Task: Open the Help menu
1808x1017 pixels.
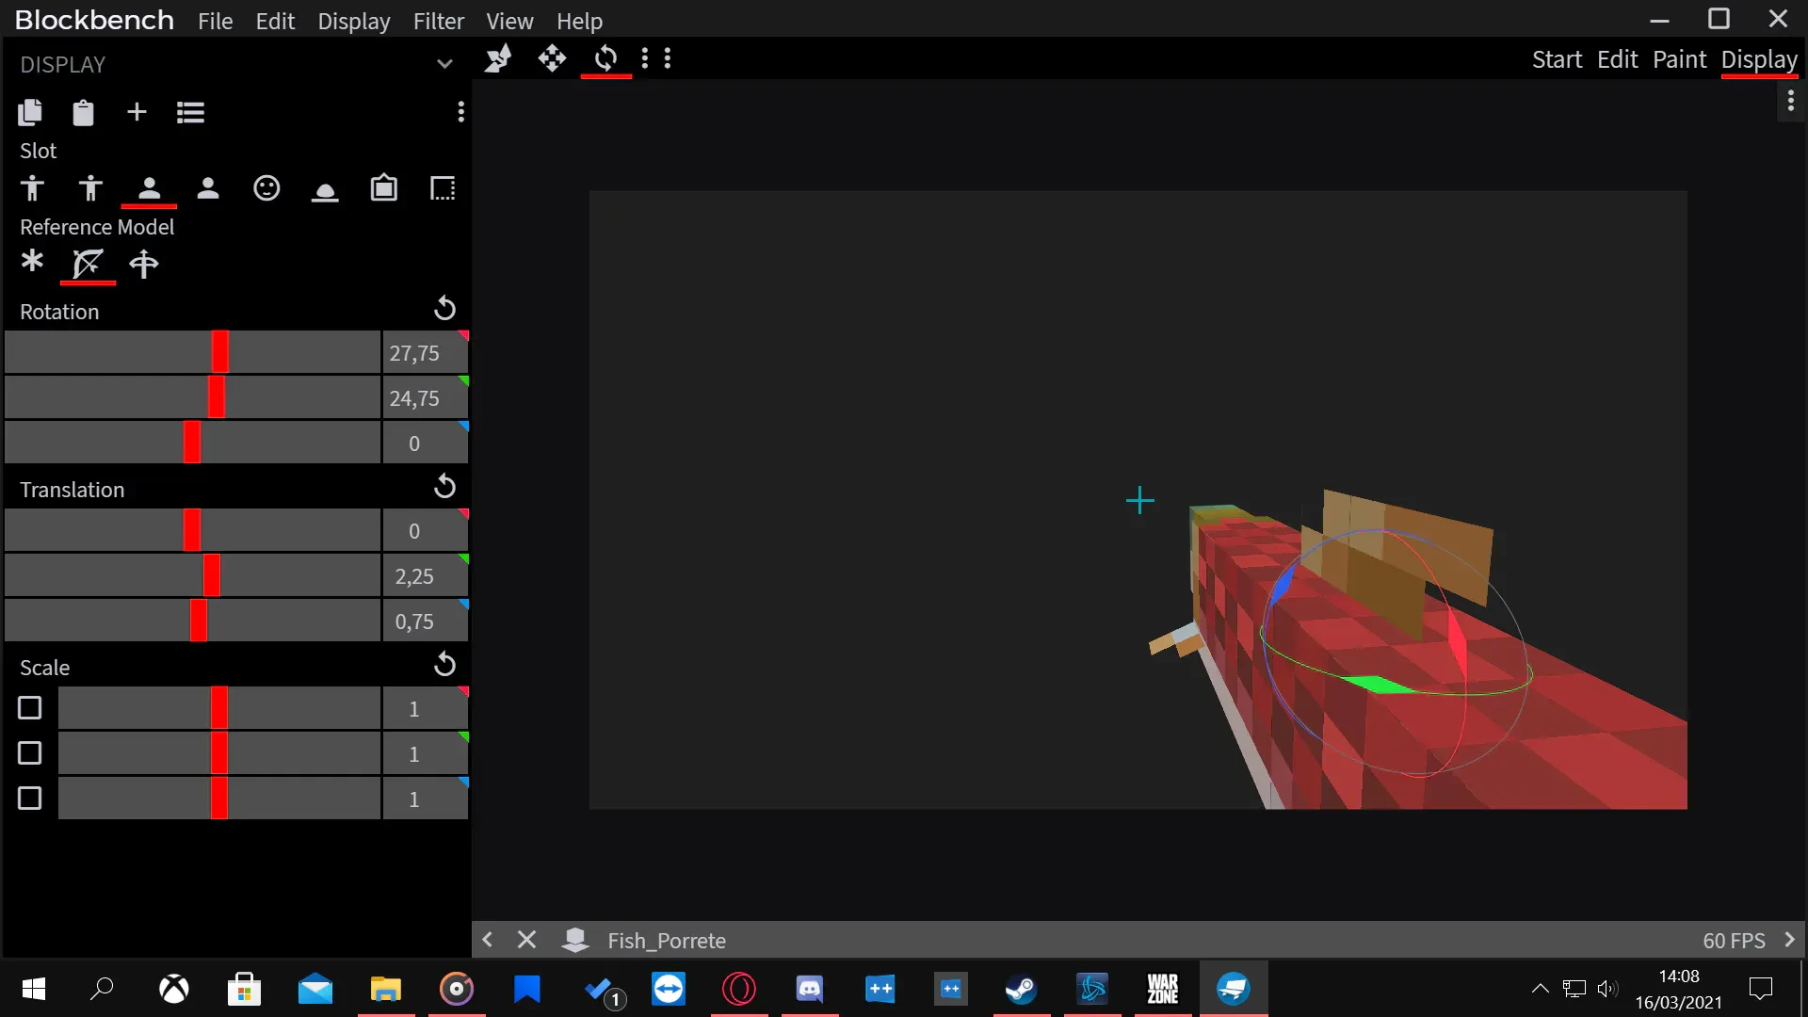Action: (x=579, y=21)
